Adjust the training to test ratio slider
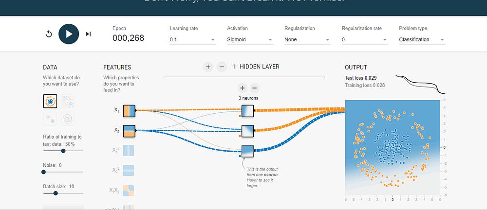The height and width of the screenshot is (210, 487). tap(63, 151)
